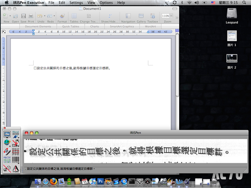Toggle the Navigation pane
The height and width of the screenshot is (188, 251).
tap(128, 18)
